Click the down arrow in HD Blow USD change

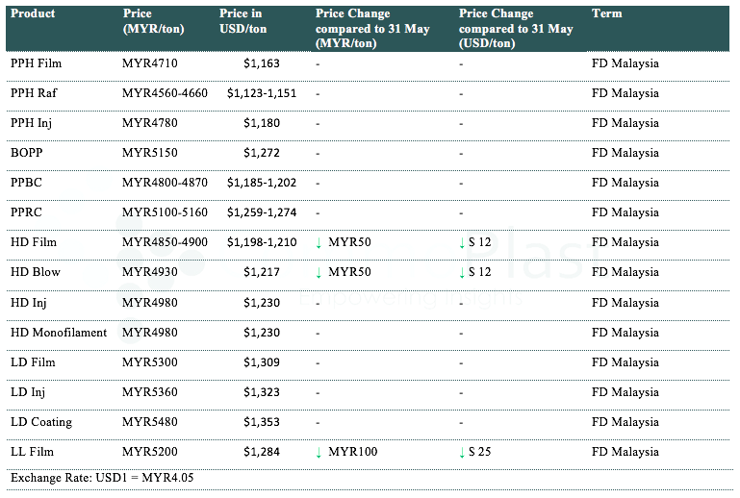click(463, 272)
